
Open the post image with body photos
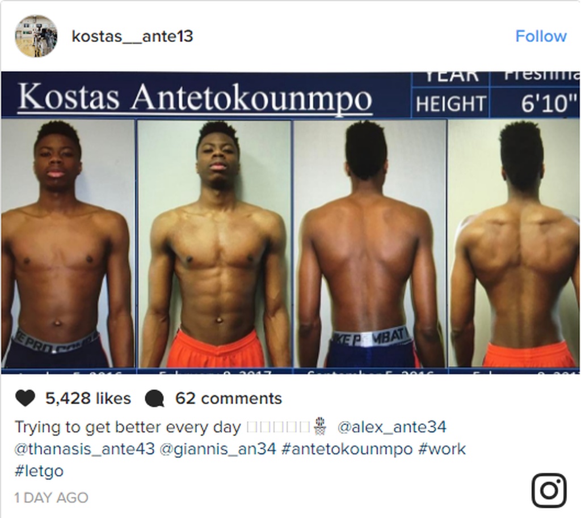tap(290, 223)
